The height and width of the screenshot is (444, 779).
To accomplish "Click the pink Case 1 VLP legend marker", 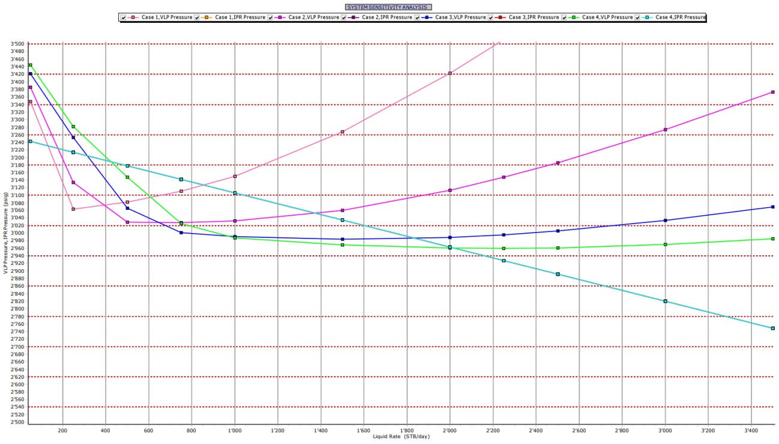I will [133, 17].
